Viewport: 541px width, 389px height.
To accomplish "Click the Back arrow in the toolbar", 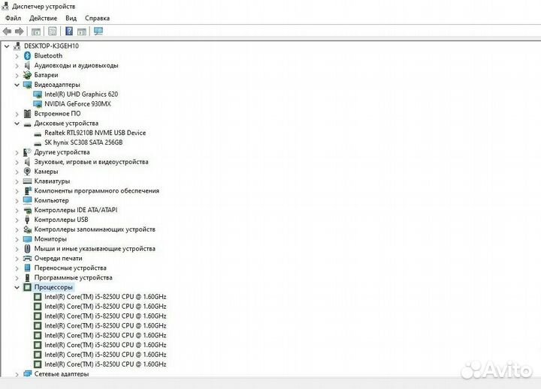I will [8, 31].
